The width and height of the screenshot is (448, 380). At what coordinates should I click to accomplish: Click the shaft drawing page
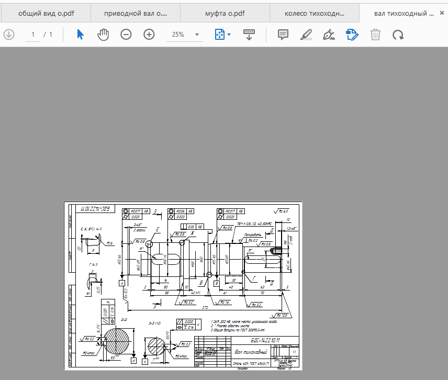[x=183, y=285]
